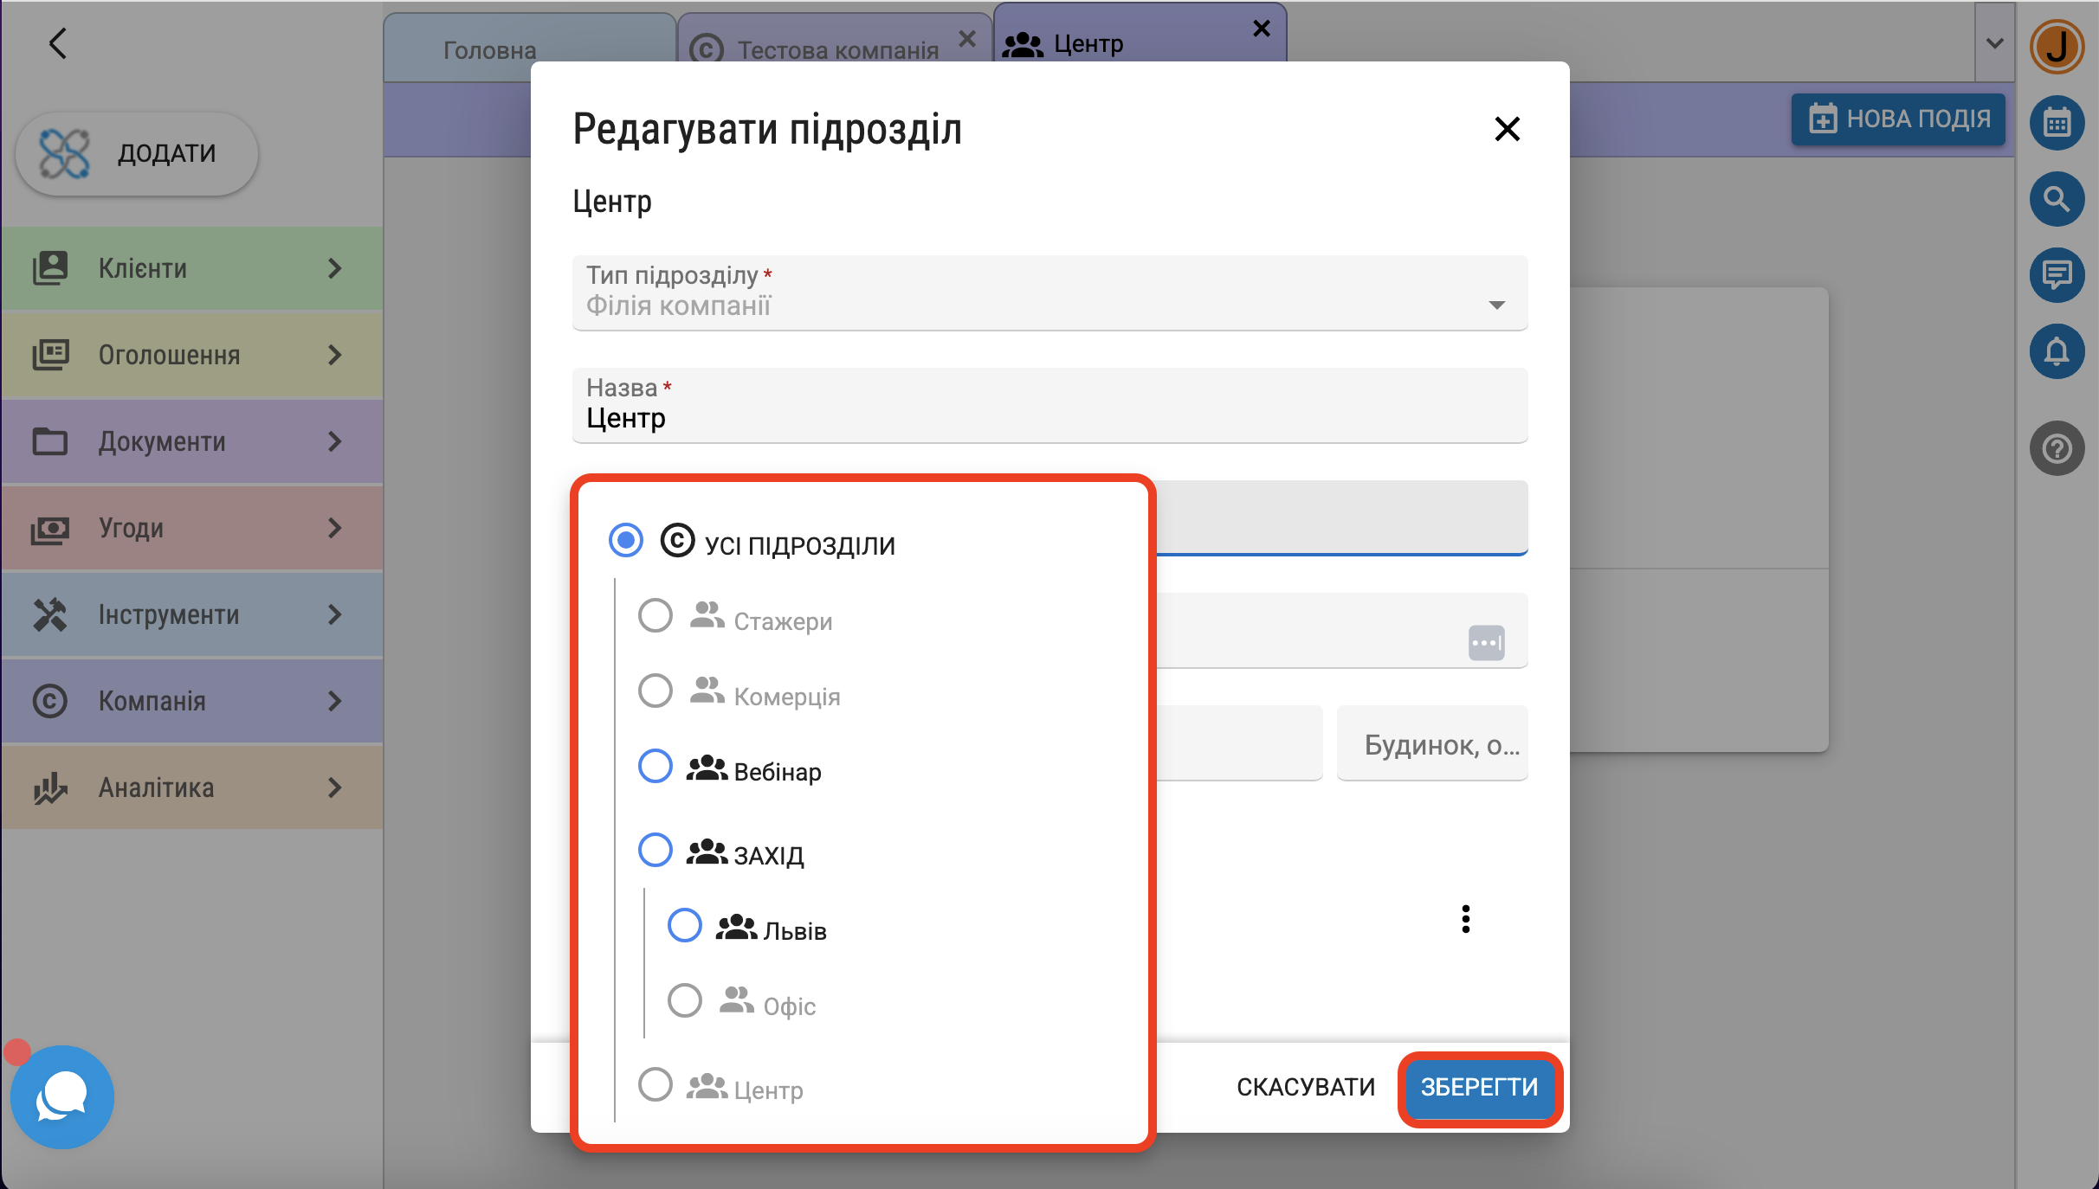Screen dimensions: 2099x1189
Task: Select the Львів radio button
Action: [x=685, y=926]
